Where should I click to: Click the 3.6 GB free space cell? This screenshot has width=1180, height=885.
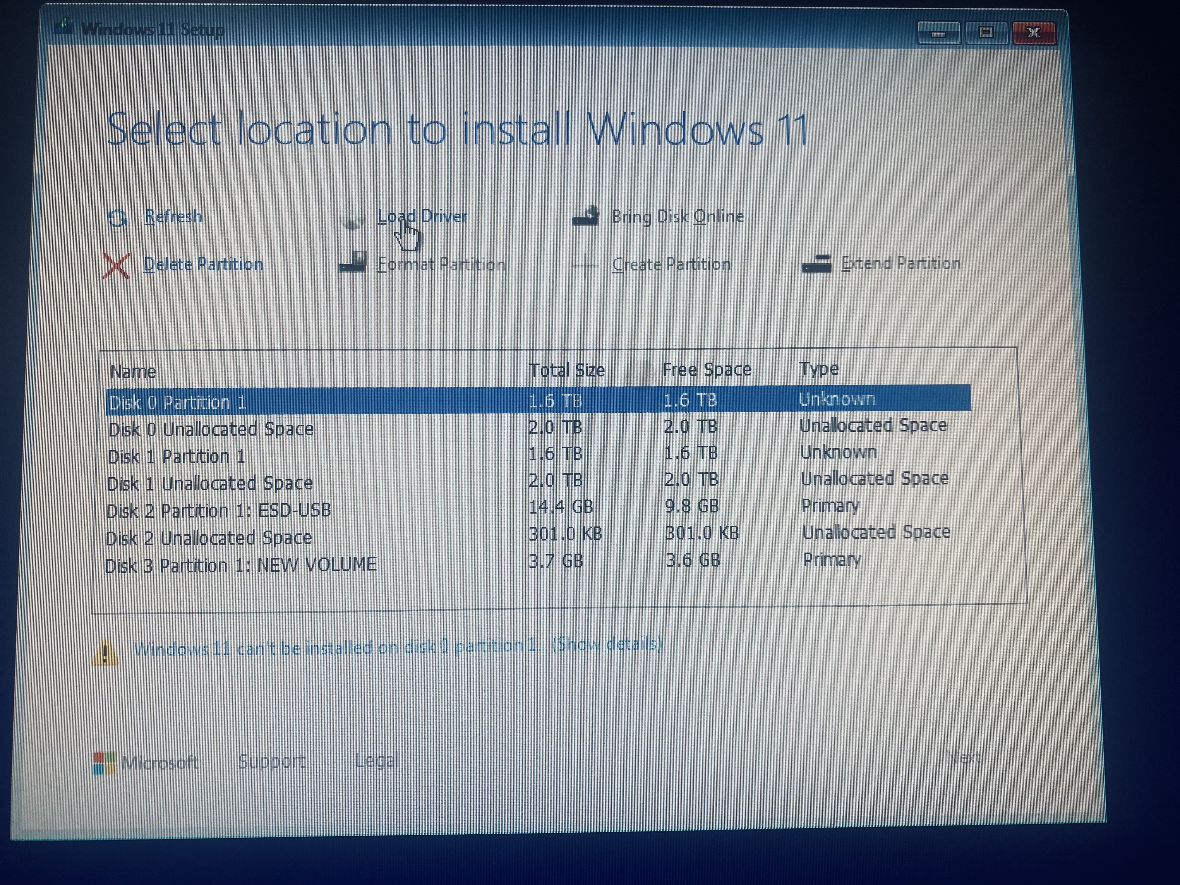693,560
